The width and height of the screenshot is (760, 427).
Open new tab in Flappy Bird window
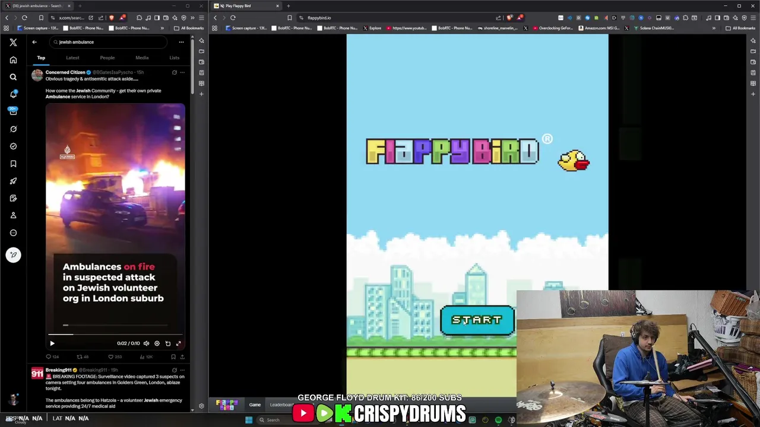[288, 6]
